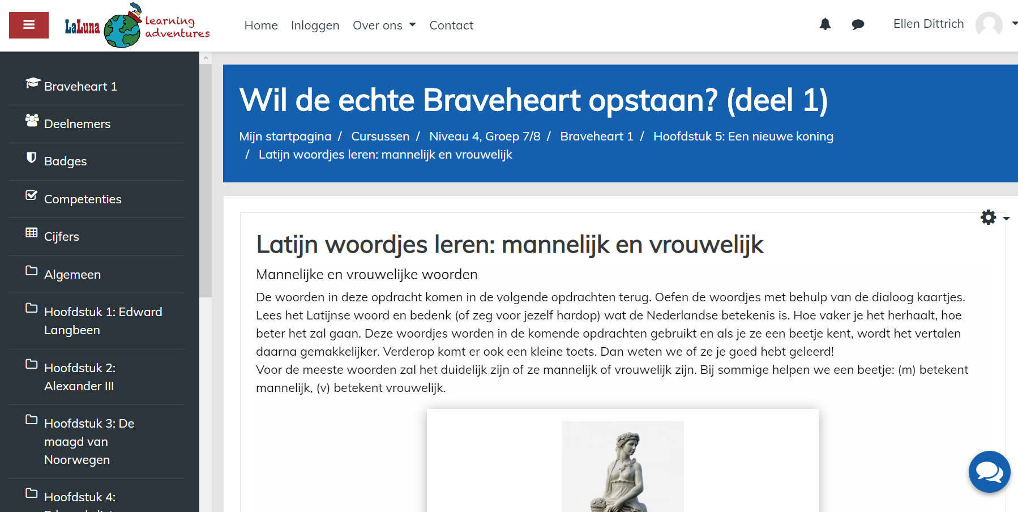Click the LaLuna learning adventures logo
Screen dimensions: 1018x512
tap(137, 25)
